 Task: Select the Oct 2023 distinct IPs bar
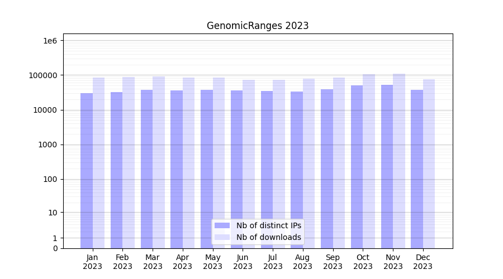[x=357, y=166]
